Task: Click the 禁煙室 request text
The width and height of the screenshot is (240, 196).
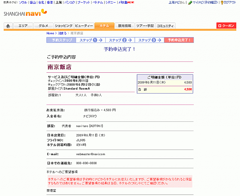Action: [51, 191]
